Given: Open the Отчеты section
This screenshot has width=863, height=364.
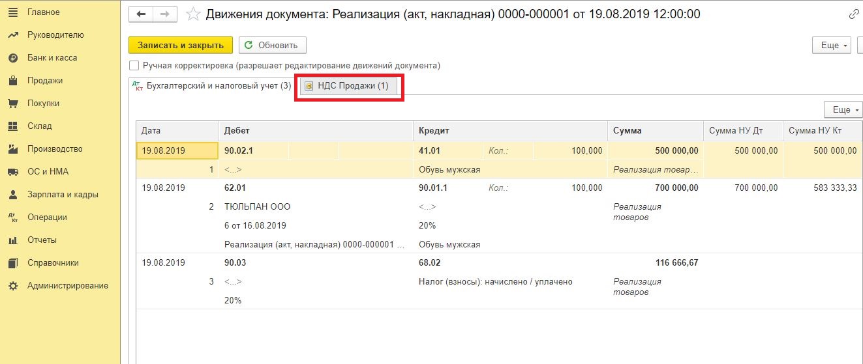Looking at the screenshot, I should click(42, 240).
